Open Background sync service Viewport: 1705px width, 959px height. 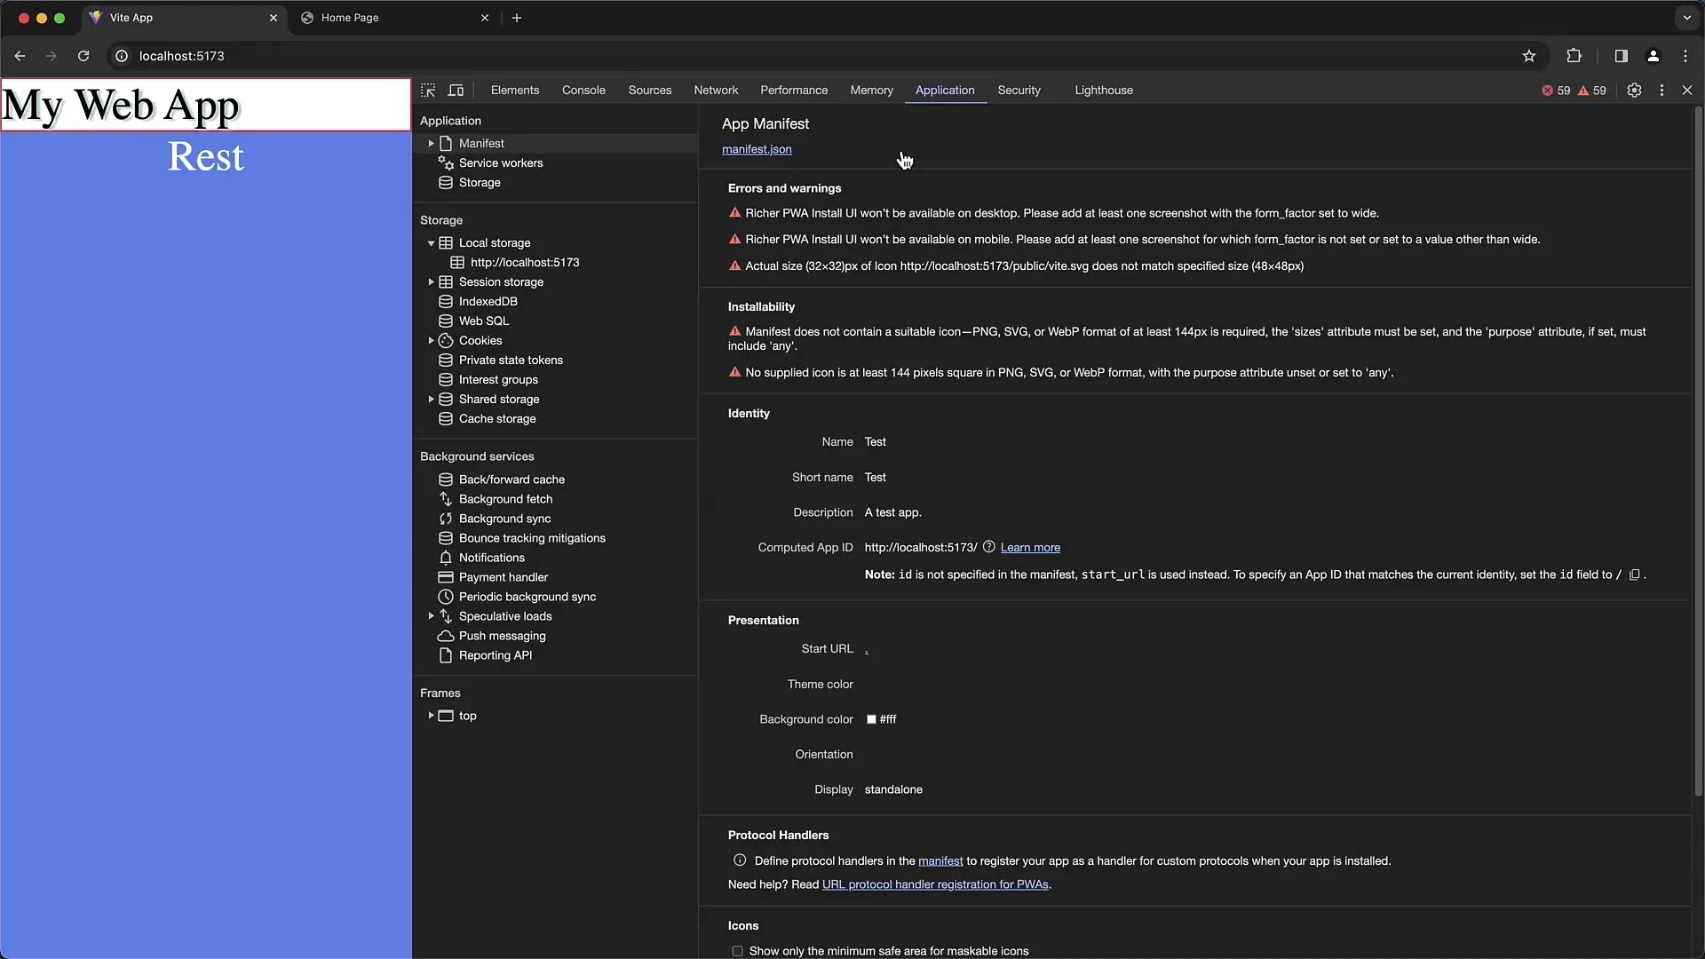(x=504, y=519)
